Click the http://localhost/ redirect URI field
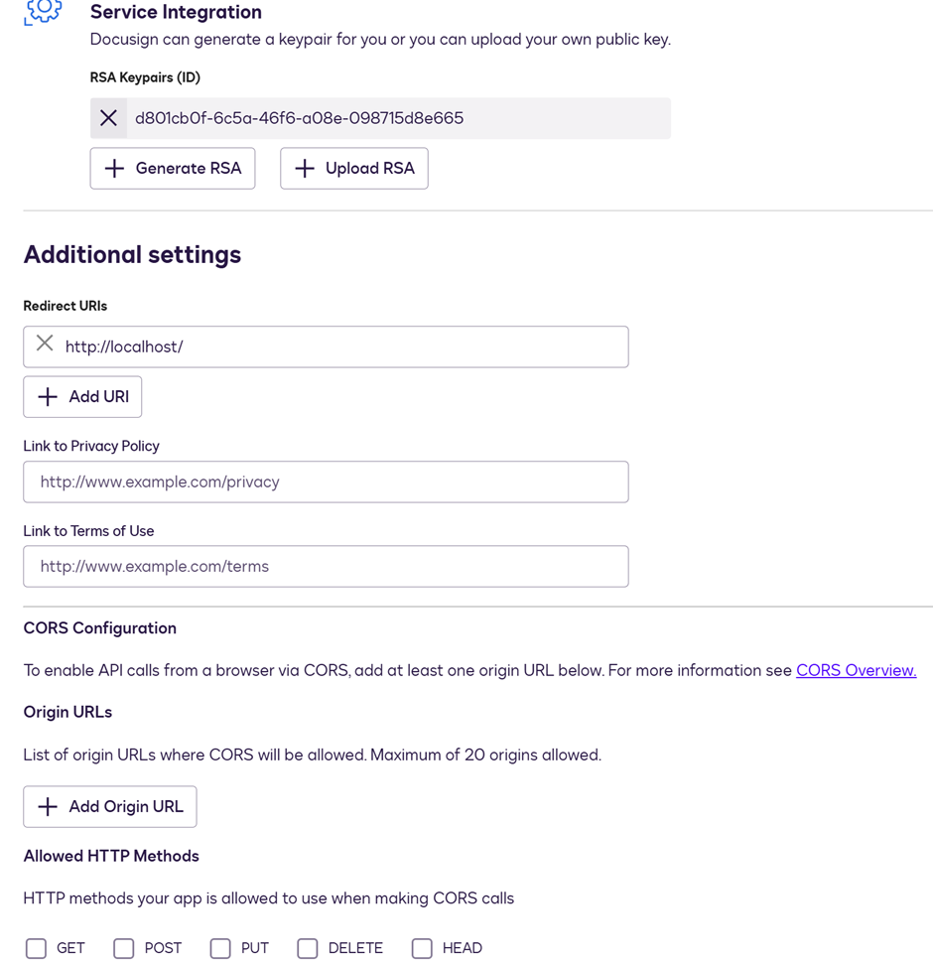 coord(326,346)
